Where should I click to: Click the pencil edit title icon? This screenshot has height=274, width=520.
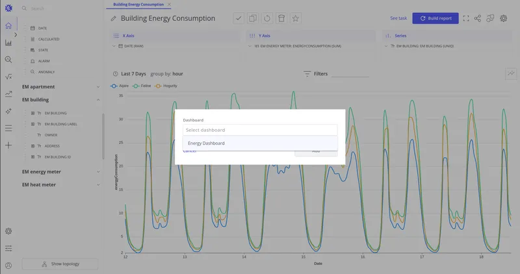click(113, 19)
